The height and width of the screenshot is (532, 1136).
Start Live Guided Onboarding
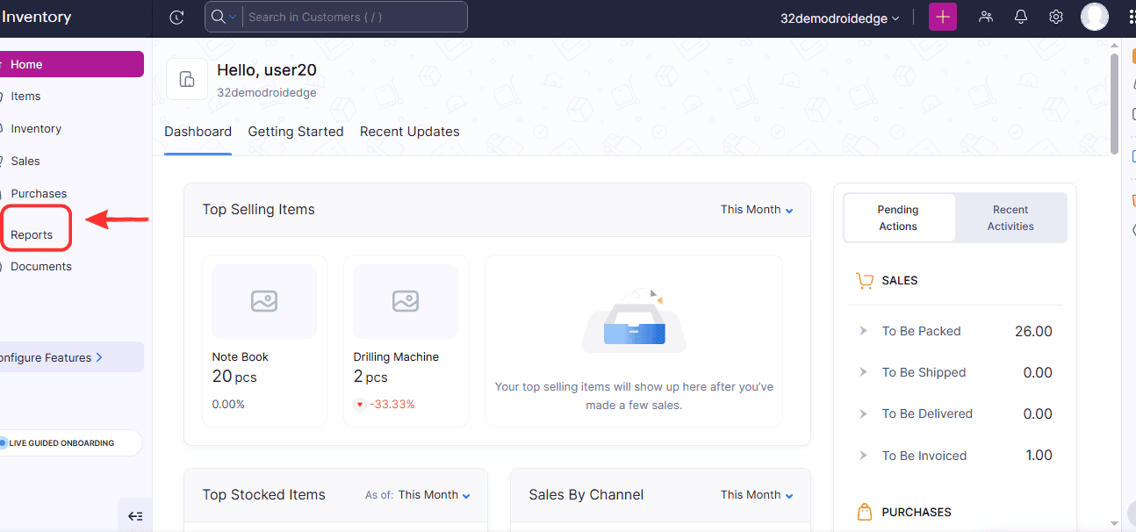click(x=61, y=443)
